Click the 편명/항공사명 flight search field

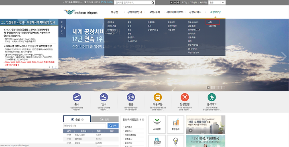(85, 126)
